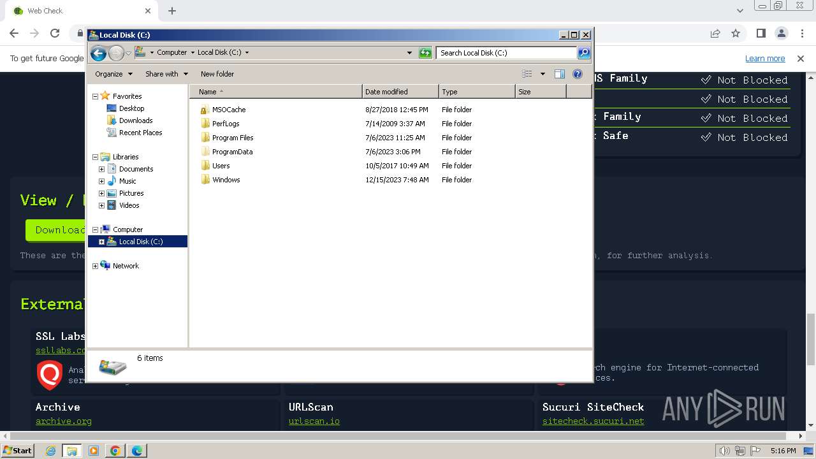Go back in Chrome

pyautogui.click(x=14, y=33)
